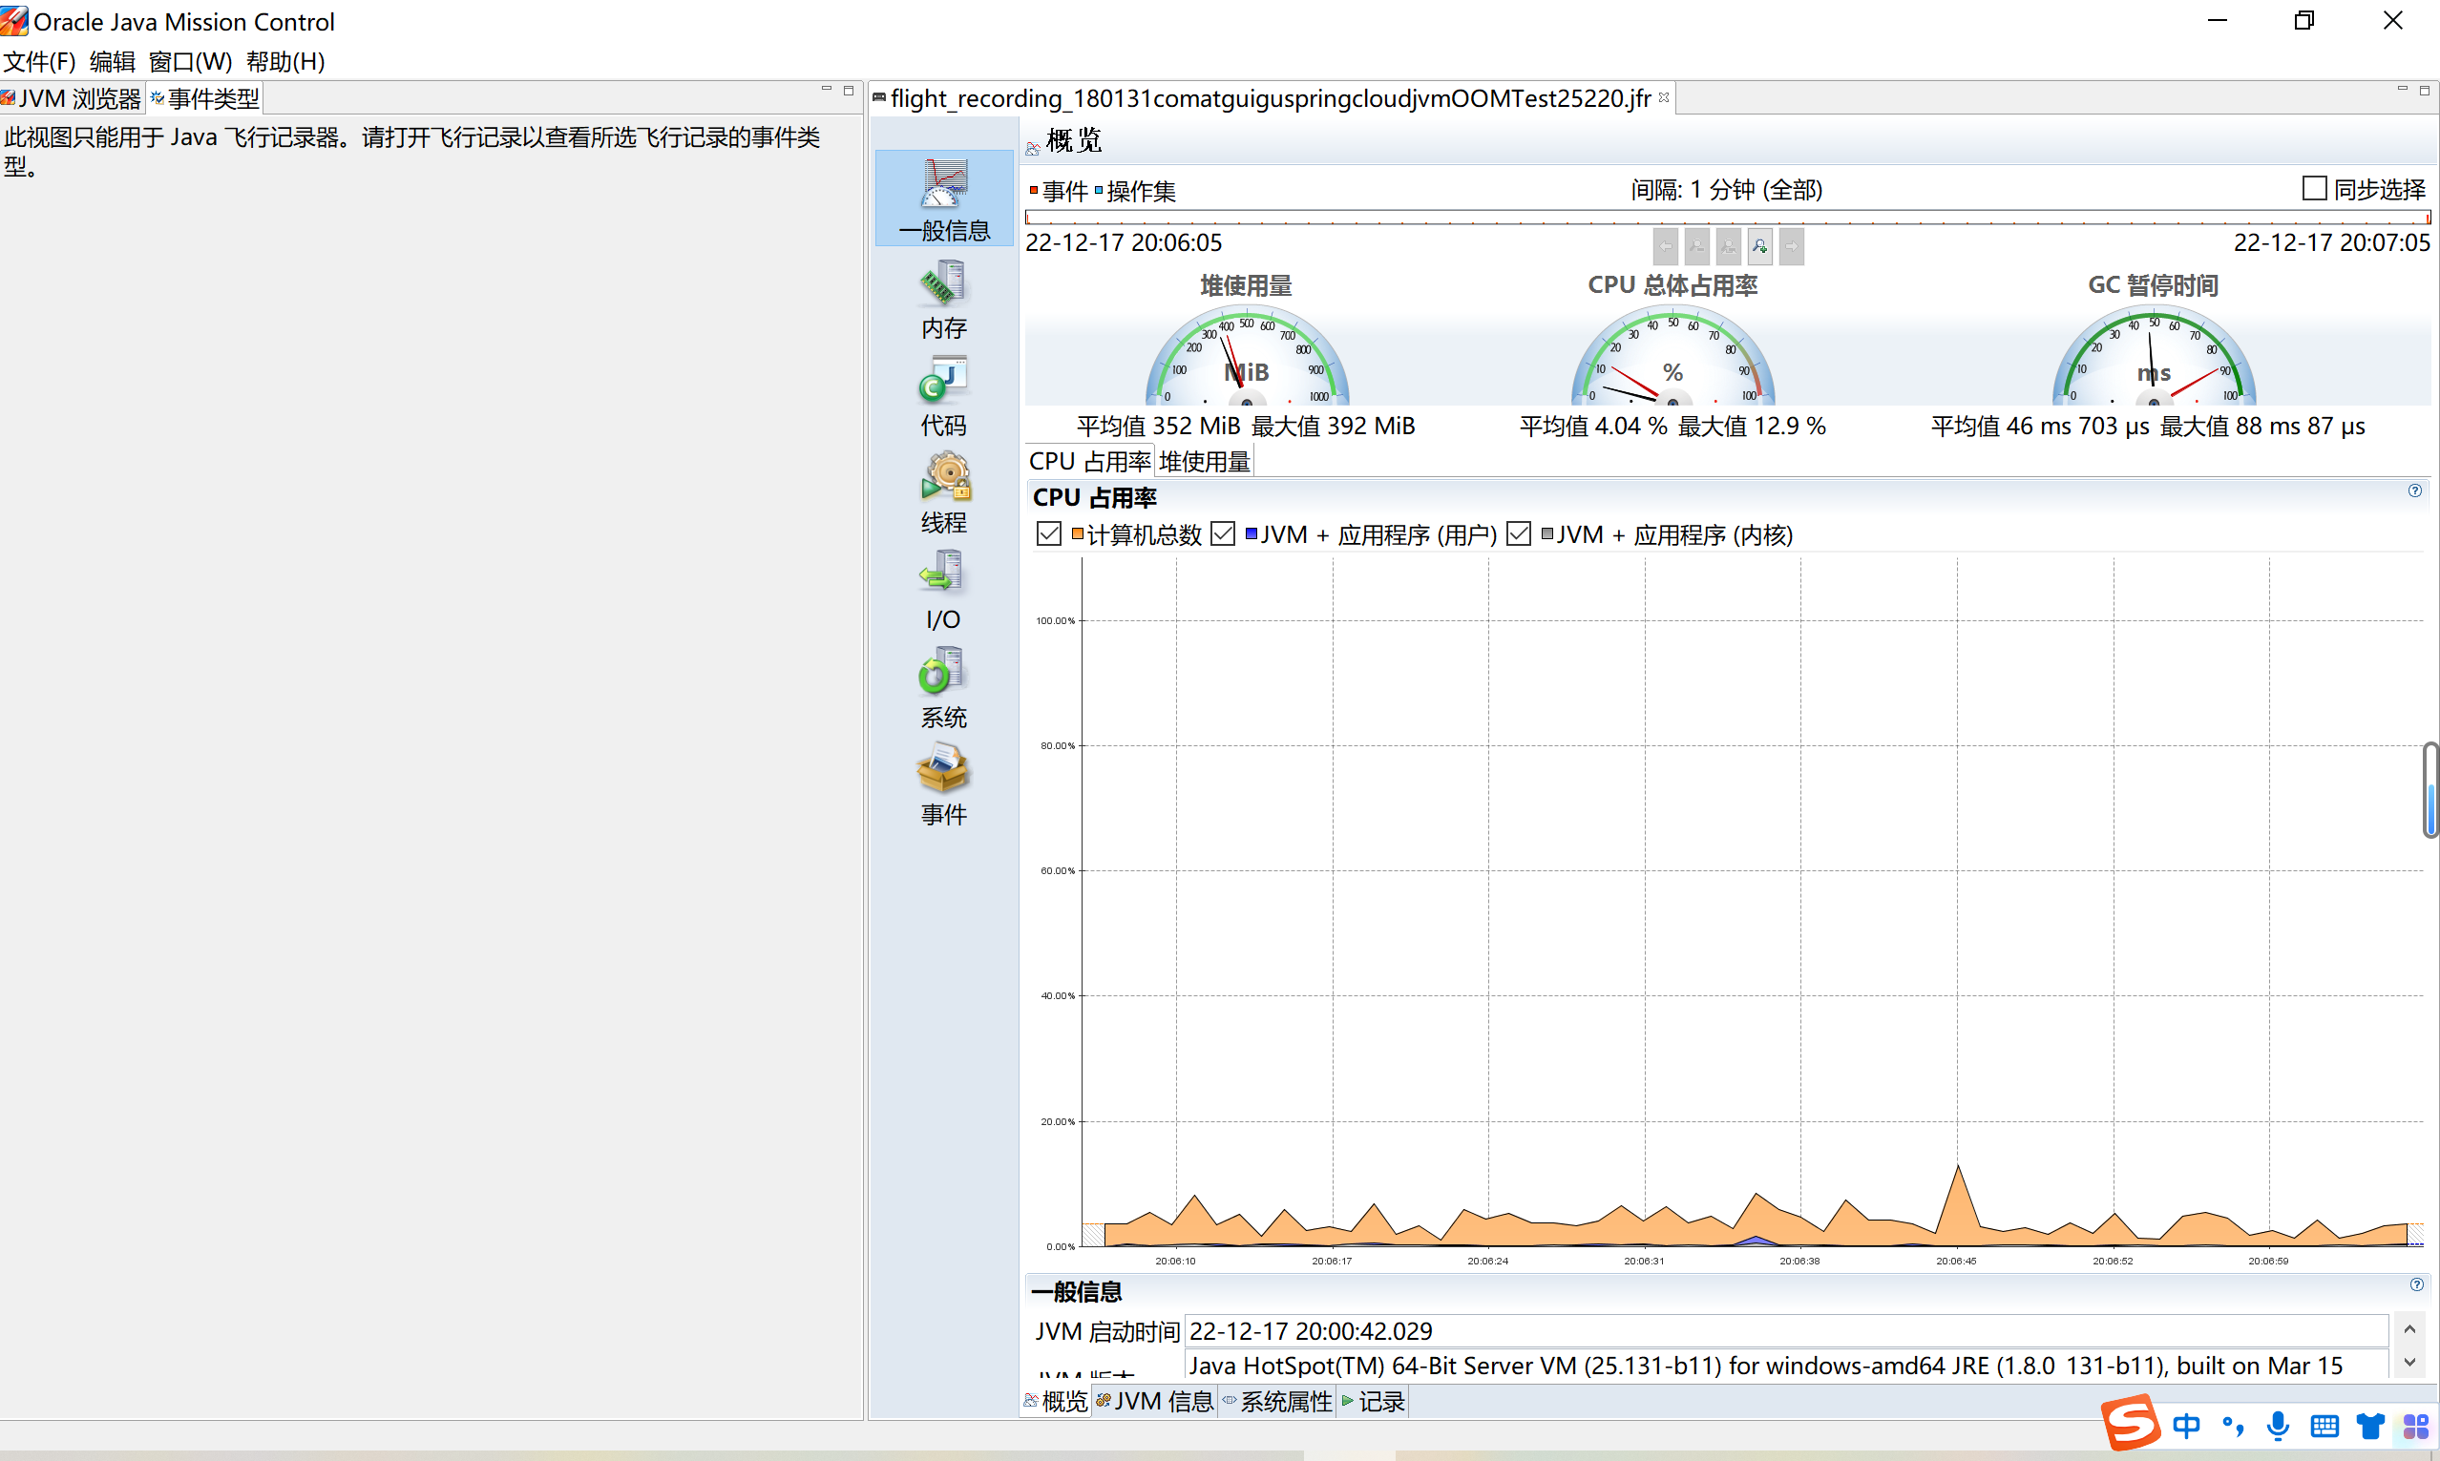Open the I/O tab group
The height and width of the screenshot is (1461, 2440).
pos(943,591)
